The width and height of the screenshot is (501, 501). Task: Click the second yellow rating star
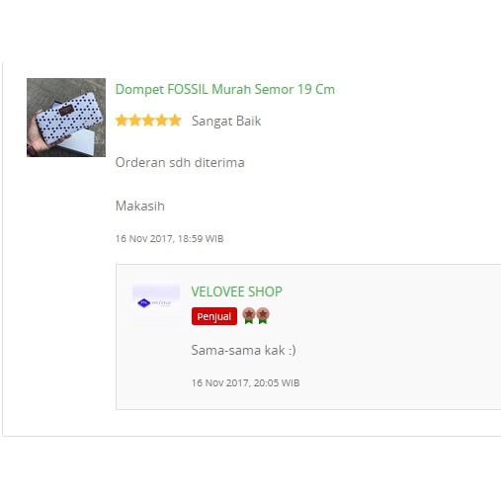pyautogui.click(x=135, y=121)
